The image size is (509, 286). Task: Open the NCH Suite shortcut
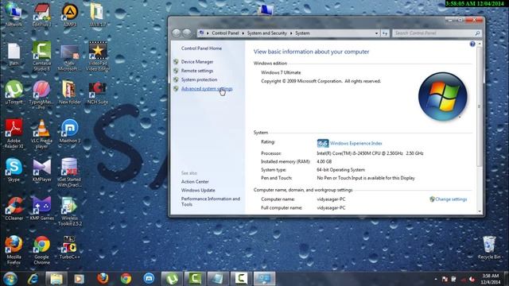[x=97, y=92]
